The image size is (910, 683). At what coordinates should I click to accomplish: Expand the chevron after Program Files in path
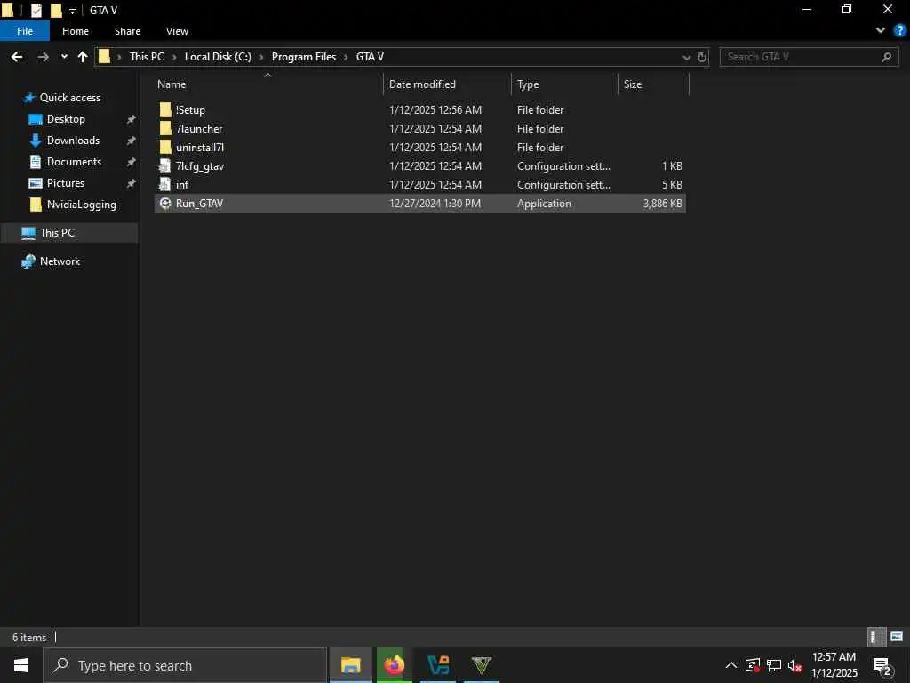tap(346, 57)
